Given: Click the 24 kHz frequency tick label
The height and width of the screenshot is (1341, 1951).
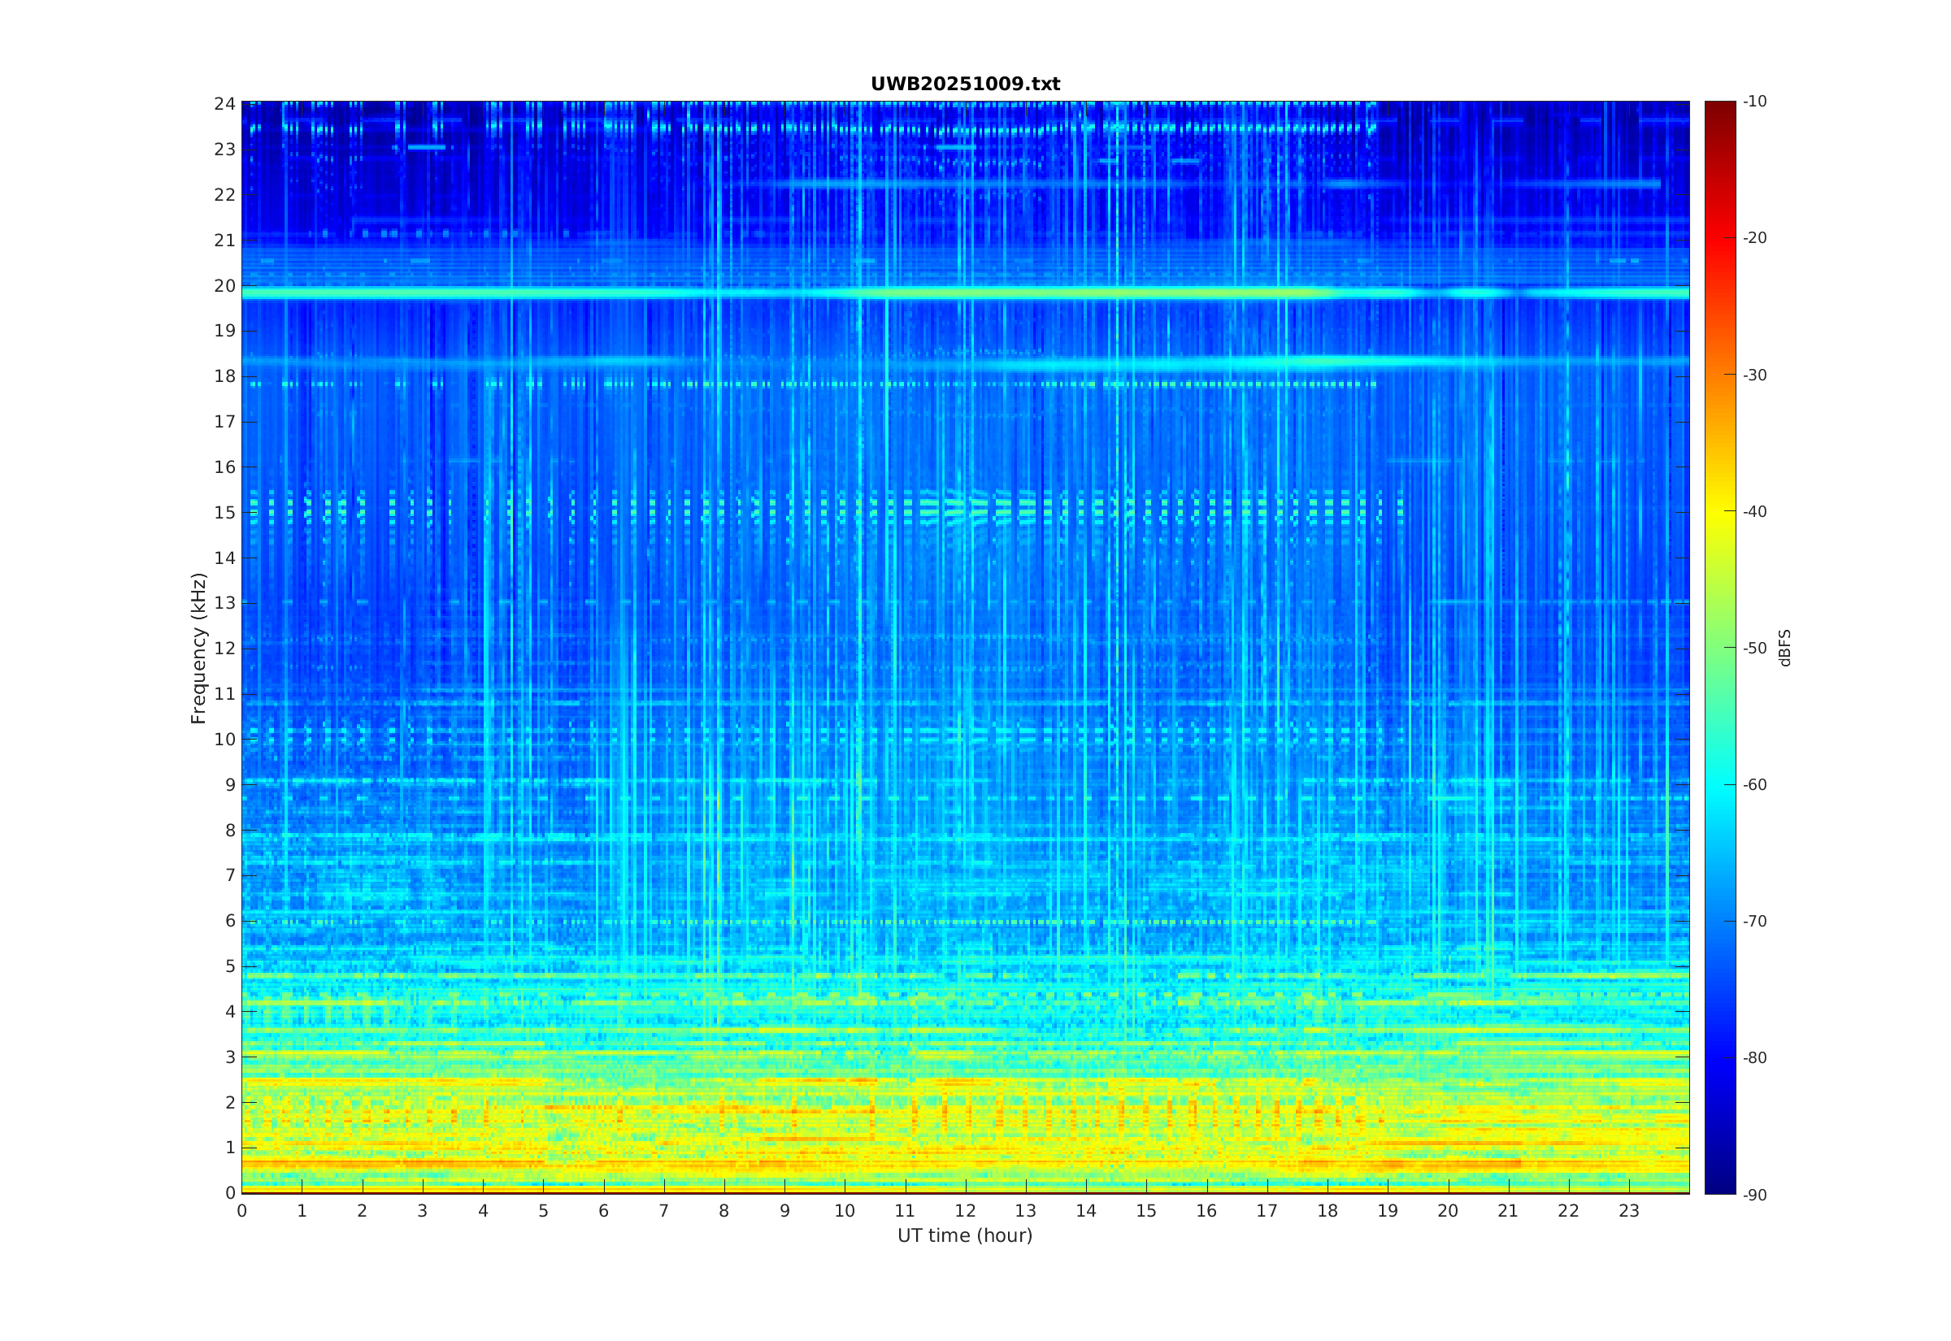Looking at the screenshot, I should pos(224,104).
